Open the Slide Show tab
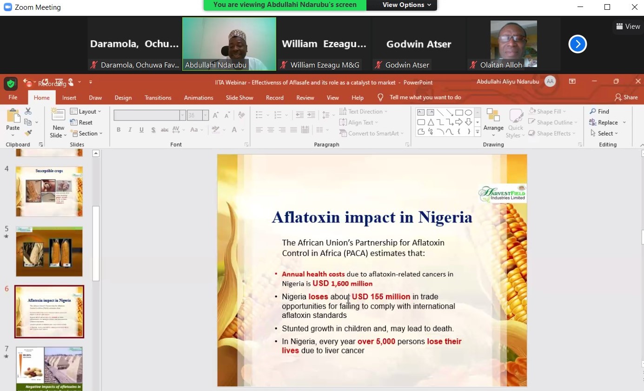 [239, 98]
